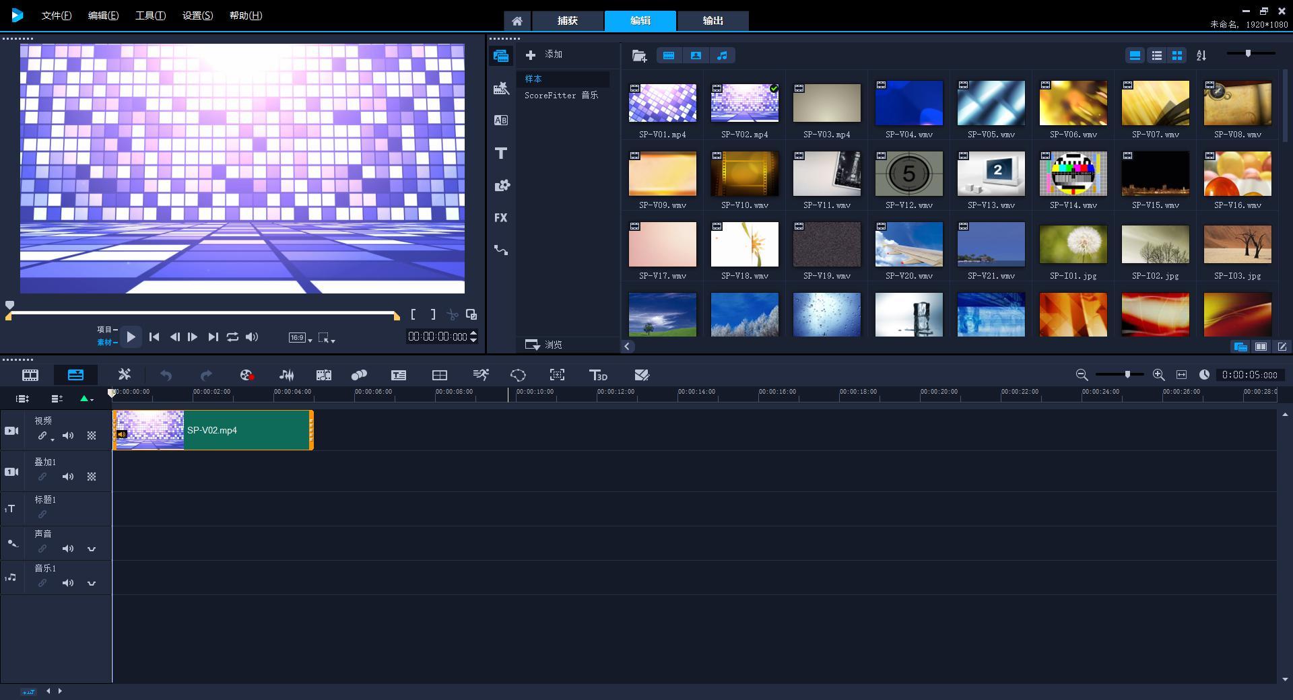Open the 文件 (File) menu
Viewport: 1293px width, 700px height.
[57, 15]
